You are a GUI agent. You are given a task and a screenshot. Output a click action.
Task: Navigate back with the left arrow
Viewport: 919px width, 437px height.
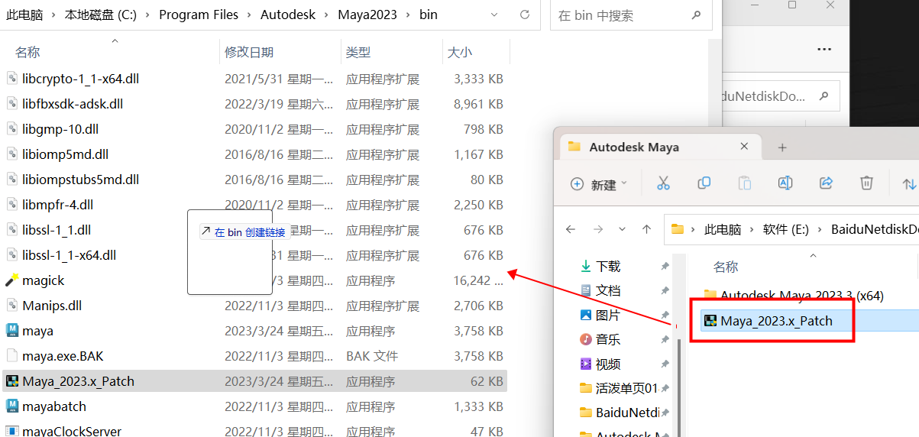point(570,229)
